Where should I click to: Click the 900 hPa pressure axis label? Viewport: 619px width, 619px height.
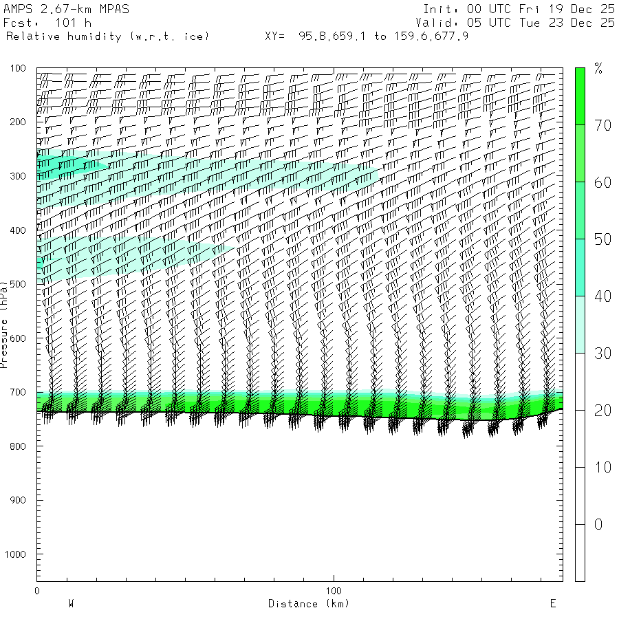(x=18, y=500)
